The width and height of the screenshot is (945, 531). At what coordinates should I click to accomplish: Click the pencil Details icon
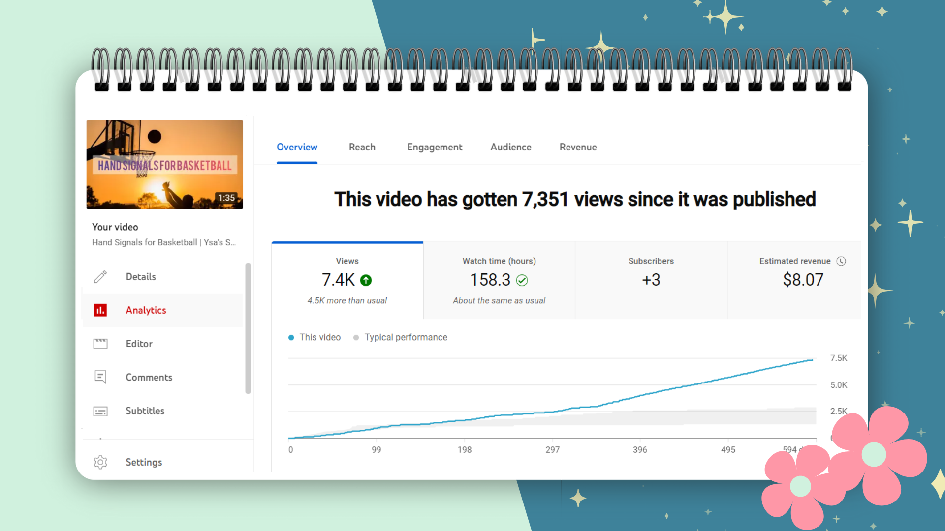click(100, 277)
